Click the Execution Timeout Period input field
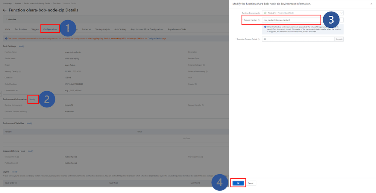This screenshot has width=376, height=193. tap(297, 39)
